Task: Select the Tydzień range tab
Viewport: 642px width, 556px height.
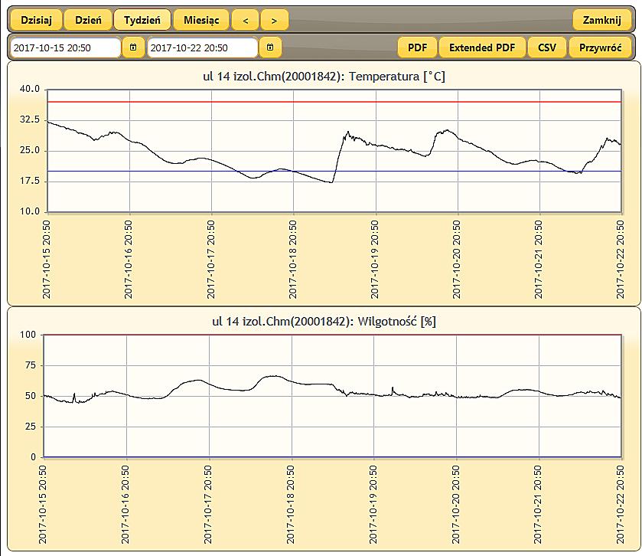Action: (142, 20)
